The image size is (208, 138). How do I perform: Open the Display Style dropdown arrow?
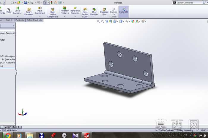point(124,21)
